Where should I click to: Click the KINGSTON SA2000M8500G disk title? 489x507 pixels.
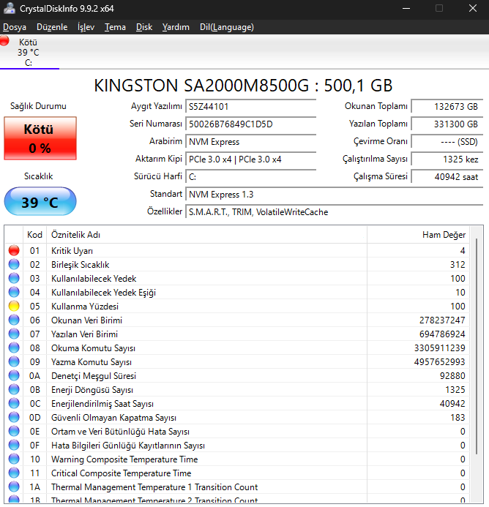[243, 86]
